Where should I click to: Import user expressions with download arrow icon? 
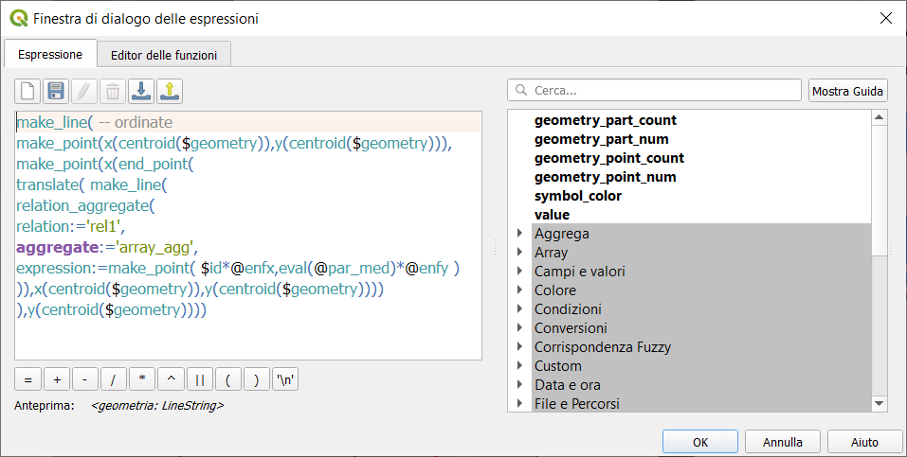(141, 91)
